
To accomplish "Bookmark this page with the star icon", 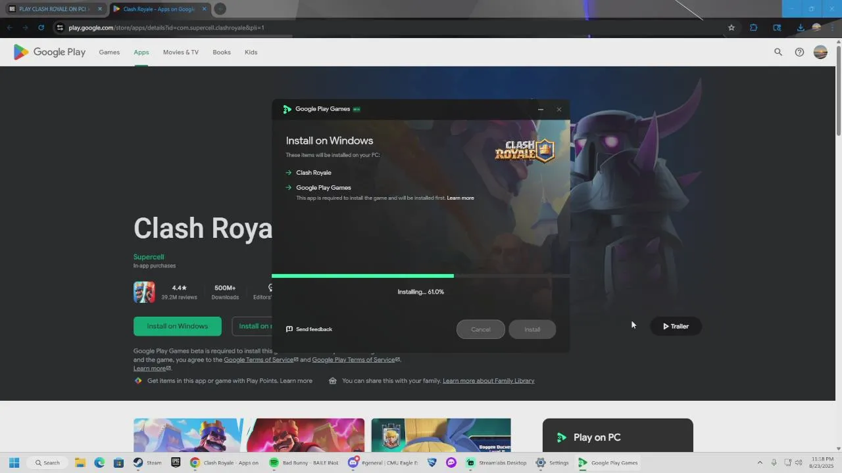I will [731, 28].
